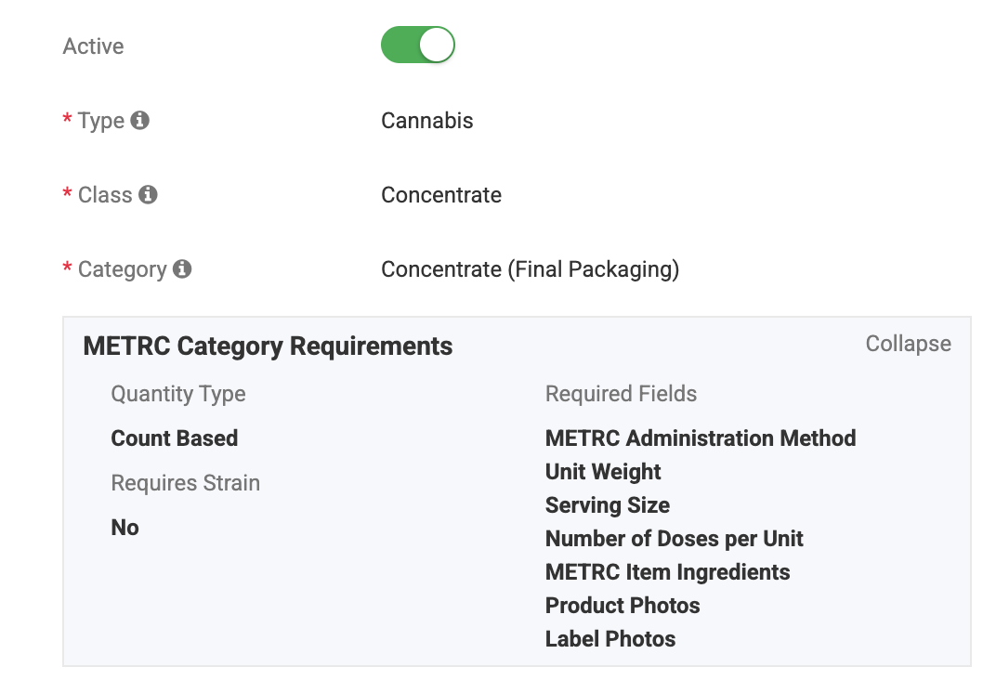Click the Unit Weight required field
Screen dimensions: 983x680
(x=603, y=472)
